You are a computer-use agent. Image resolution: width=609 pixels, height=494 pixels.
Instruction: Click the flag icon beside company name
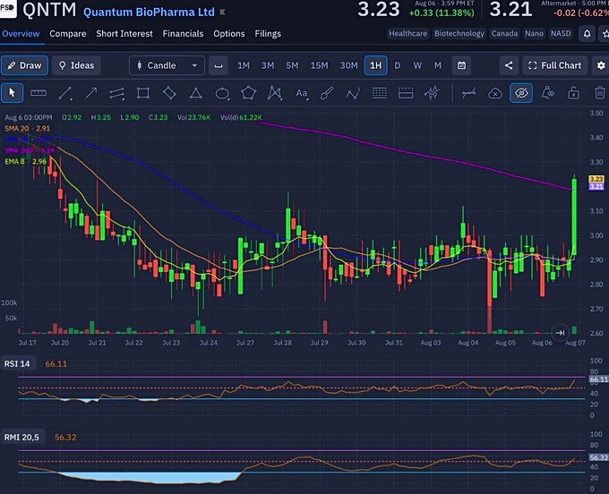pyautogui.click(x=222, y=12)
